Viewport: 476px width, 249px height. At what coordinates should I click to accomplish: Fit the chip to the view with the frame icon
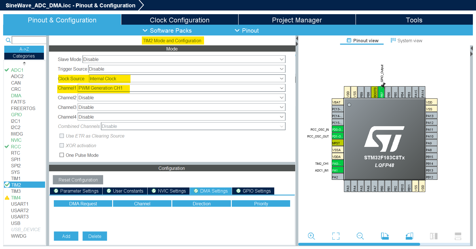click(x=336, y=236)
